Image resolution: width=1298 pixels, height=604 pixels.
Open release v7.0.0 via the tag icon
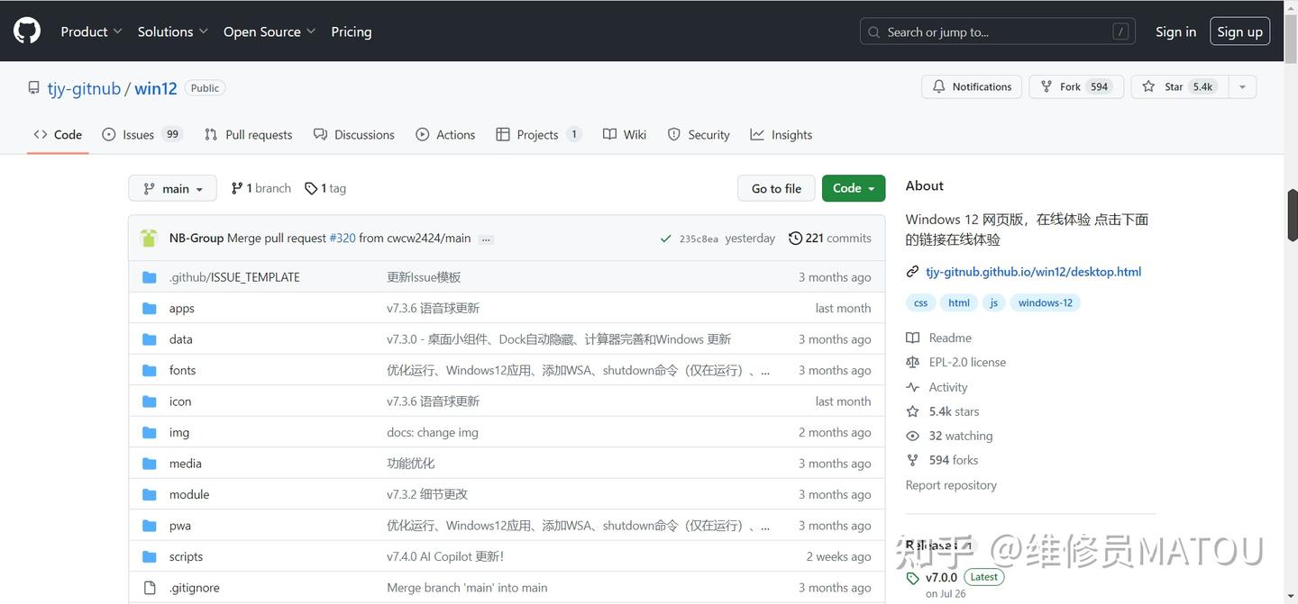click(x=912, y=577)
